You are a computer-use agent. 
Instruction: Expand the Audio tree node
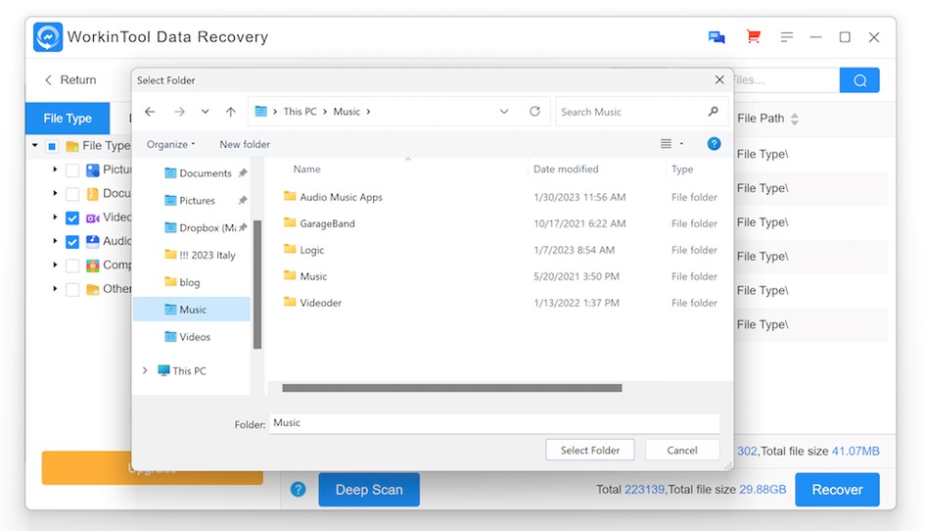[55, 241]
